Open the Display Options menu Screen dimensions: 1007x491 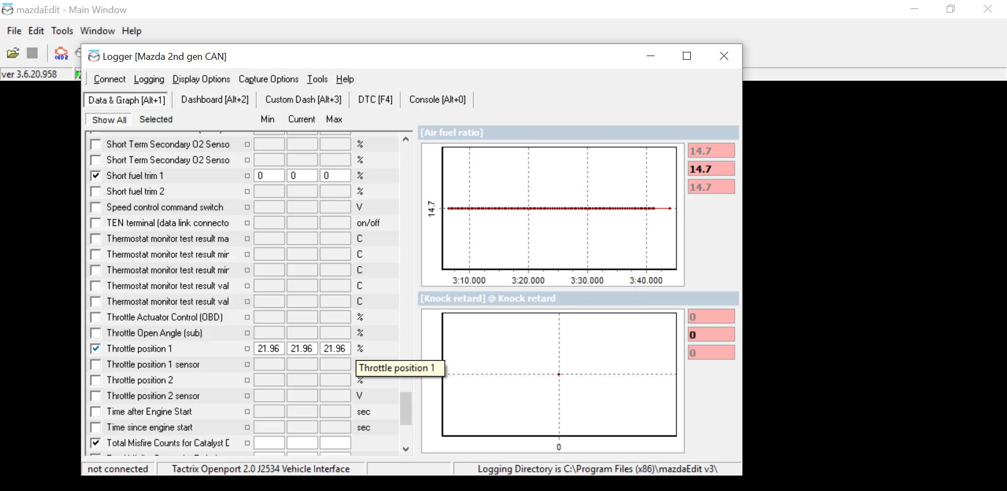pyautogui.click(x=201, y=79)
